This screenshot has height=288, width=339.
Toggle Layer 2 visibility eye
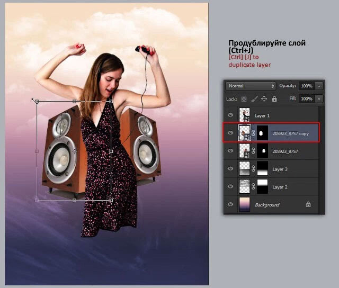click(x=230, y=186)
